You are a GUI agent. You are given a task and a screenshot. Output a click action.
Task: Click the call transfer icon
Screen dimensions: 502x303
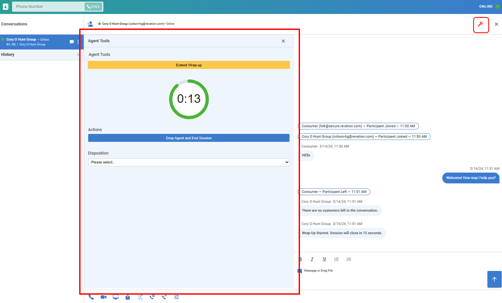coord(164,297)
